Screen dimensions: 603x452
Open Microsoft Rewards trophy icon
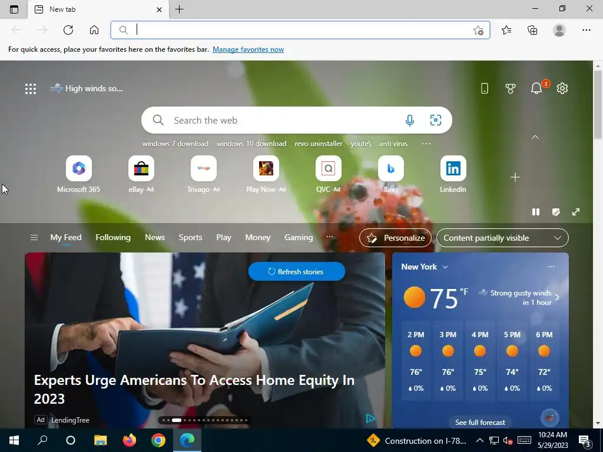[511, 88]
